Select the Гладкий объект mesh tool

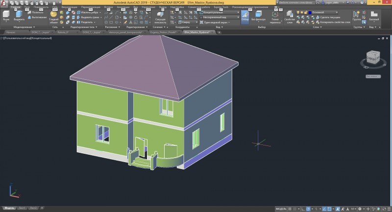53,17
